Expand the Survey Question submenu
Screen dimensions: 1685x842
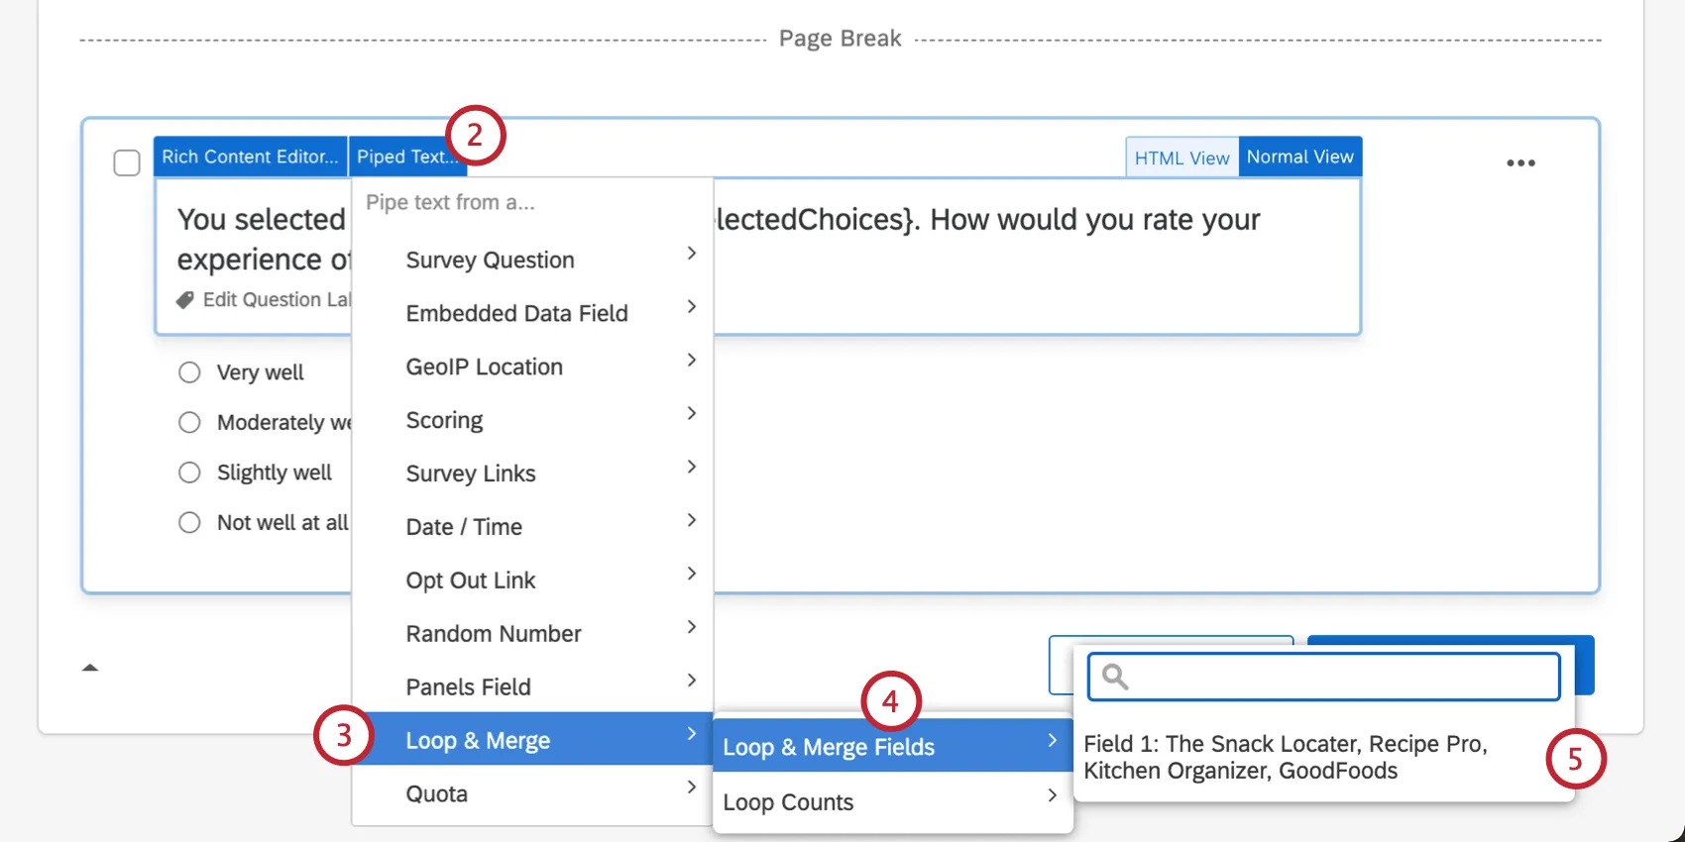pyautogui.click(x=691, y=254)
